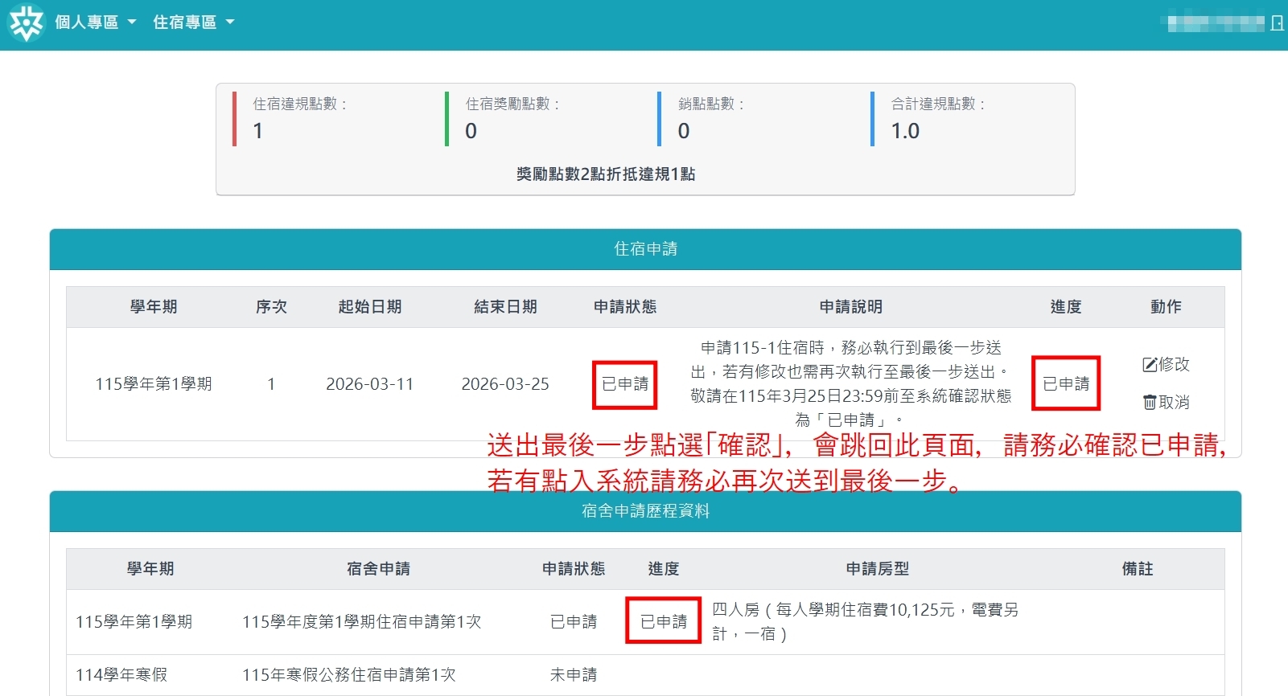Select end date 2026-03-25 cell
Screen dimensions: 1288x696
pos(505,384)
